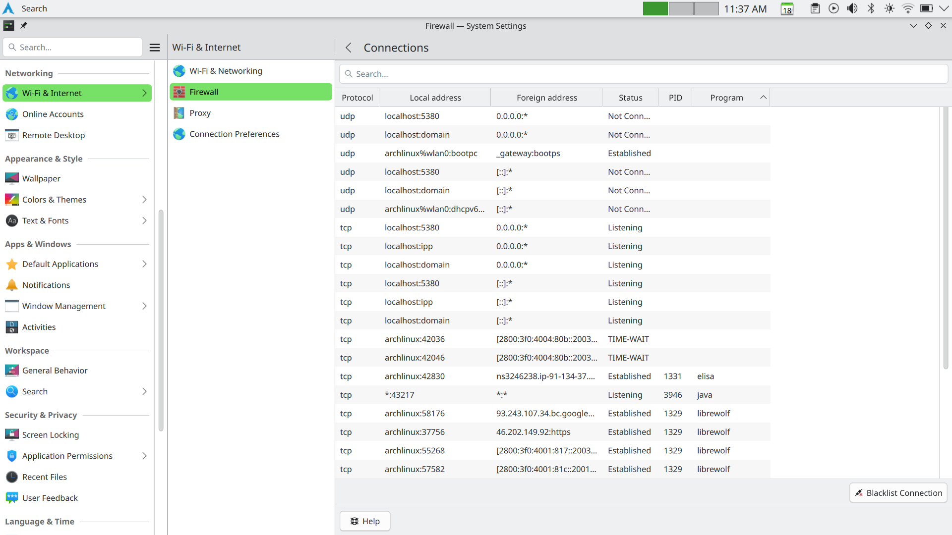Expand the Colors & Themes chevron

pos(144,200)
